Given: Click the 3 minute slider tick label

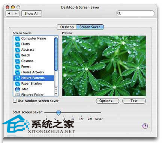Looking at the screenshot, I should (x=46, y=119).
